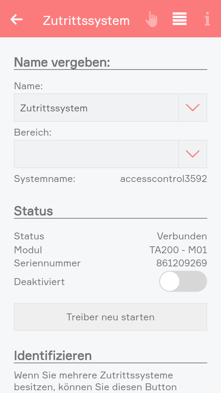Expand the Bereich dropdown chevron
Screen dimensions: 221x393
[x=193, y=154]
